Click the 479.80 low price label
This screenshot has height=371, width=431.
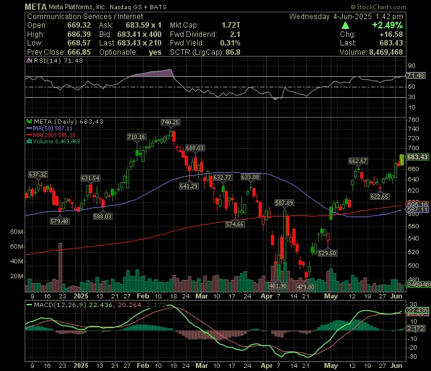306,287
